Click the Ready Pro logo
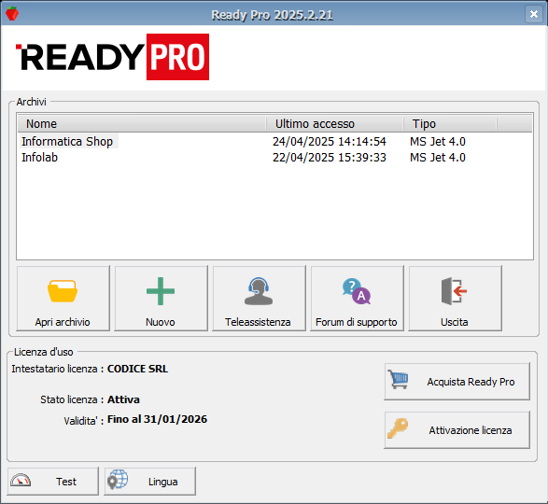 click(x=113, y=57)
